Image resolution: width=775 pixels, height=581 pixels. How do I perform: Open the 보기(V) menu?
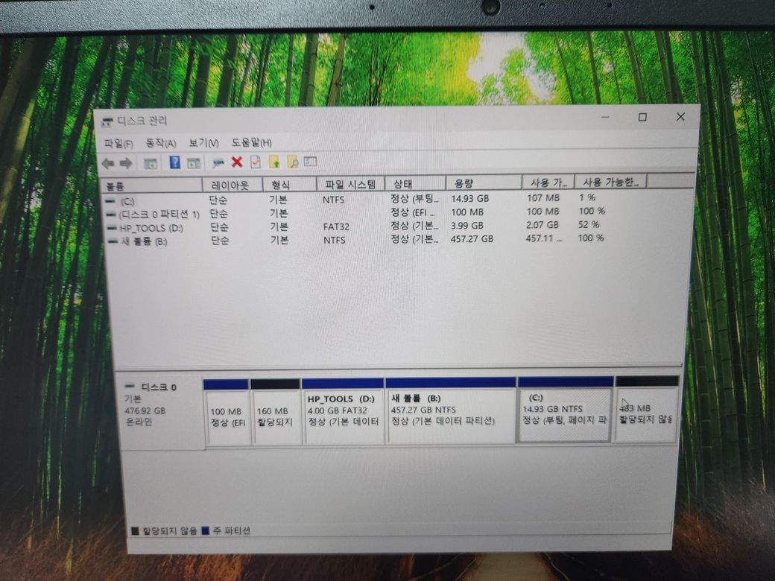(203, 143)
